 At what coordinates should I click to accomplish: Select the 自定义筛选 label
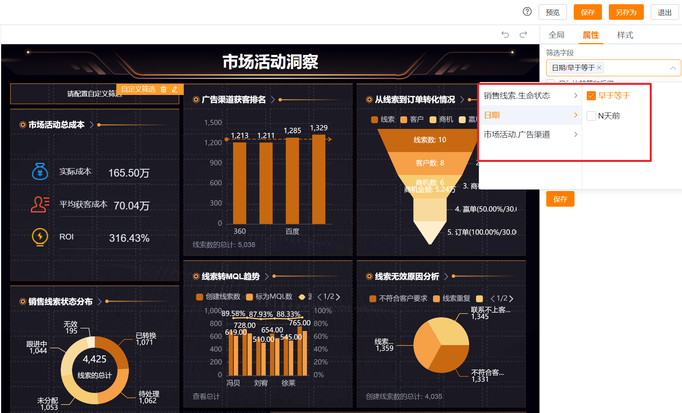138,89
